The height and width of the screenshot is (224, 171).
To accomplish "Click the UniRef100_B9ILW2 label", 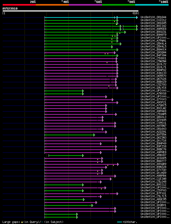I will (153, 108).
